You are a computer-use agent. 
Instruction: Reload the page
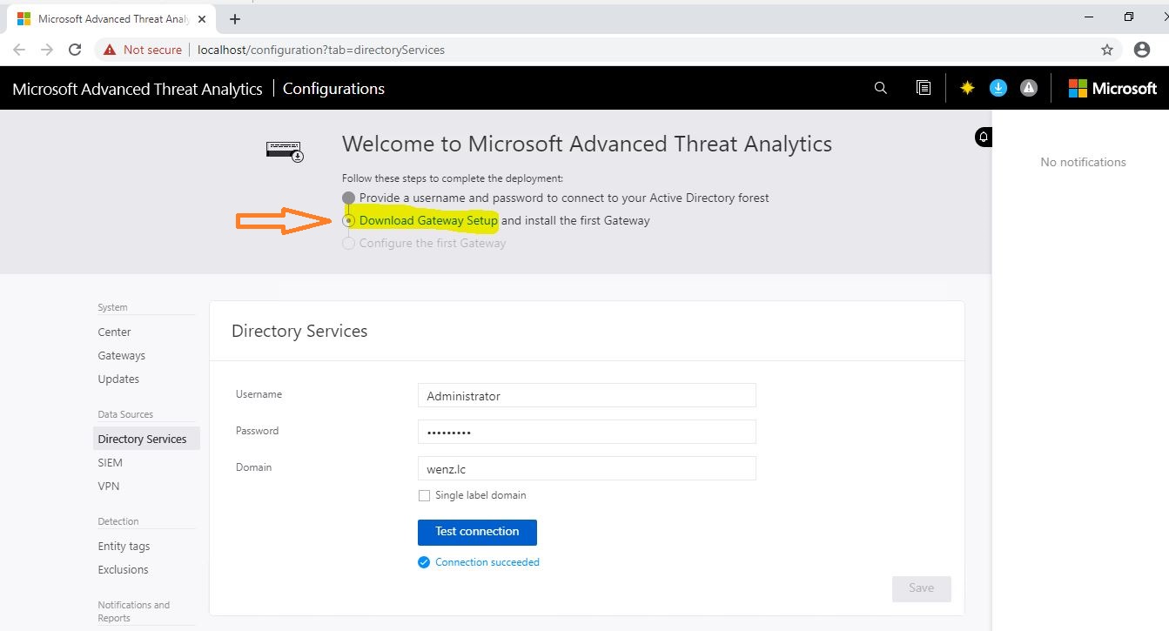(75, 50)
